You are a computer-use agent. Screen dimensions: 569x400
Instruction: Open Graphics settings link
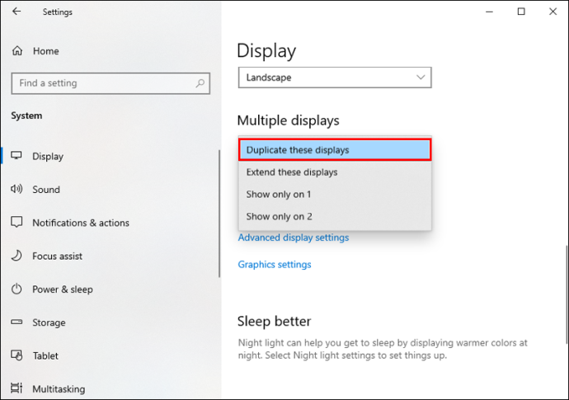point(275,264)
